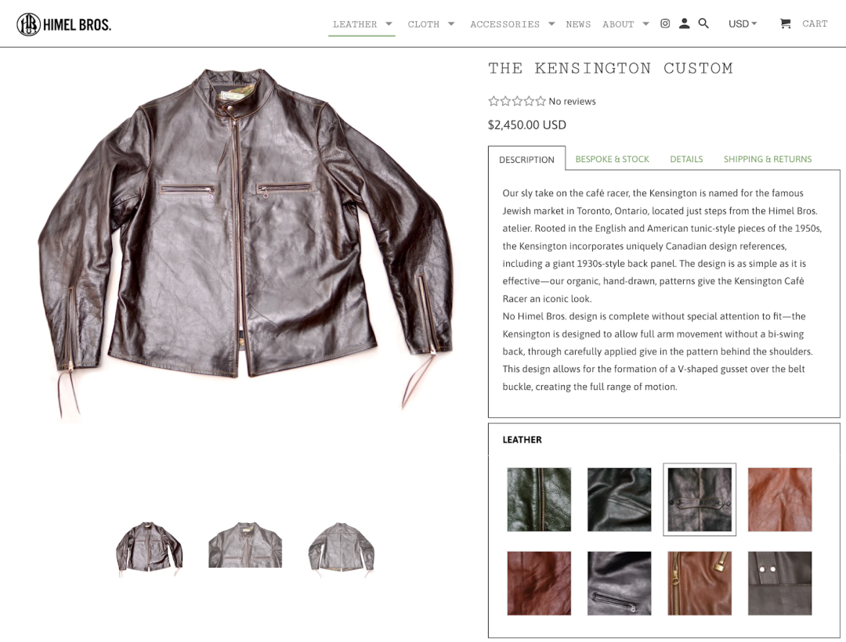Open the Shipping & Returns tab
846x642 pixels.
tap(767, 159)
